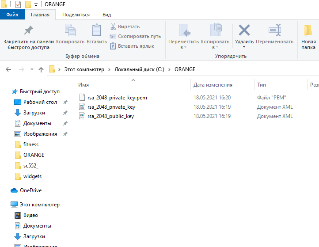Open the Поделиться tab

(x=76, y=15)
